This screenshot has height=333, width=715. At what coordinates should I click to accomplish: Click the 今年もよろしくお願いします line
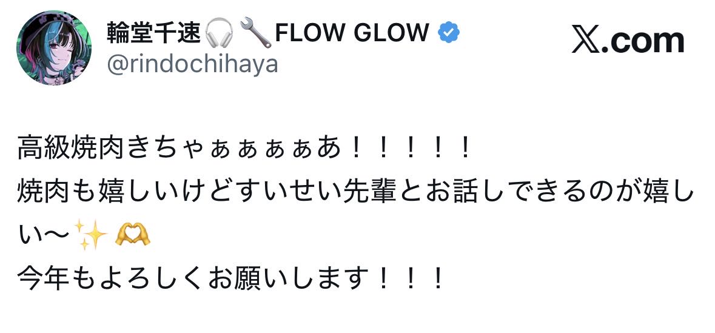(194, 278)
